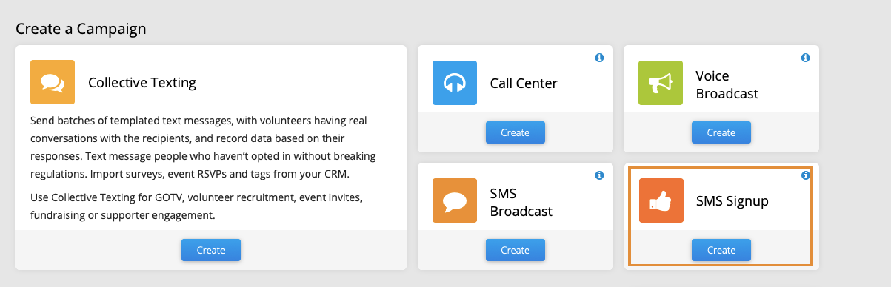This screenshot has width=891, height=287.
Task: Select the Voice Broadcast card title
Action: [727, 85]
